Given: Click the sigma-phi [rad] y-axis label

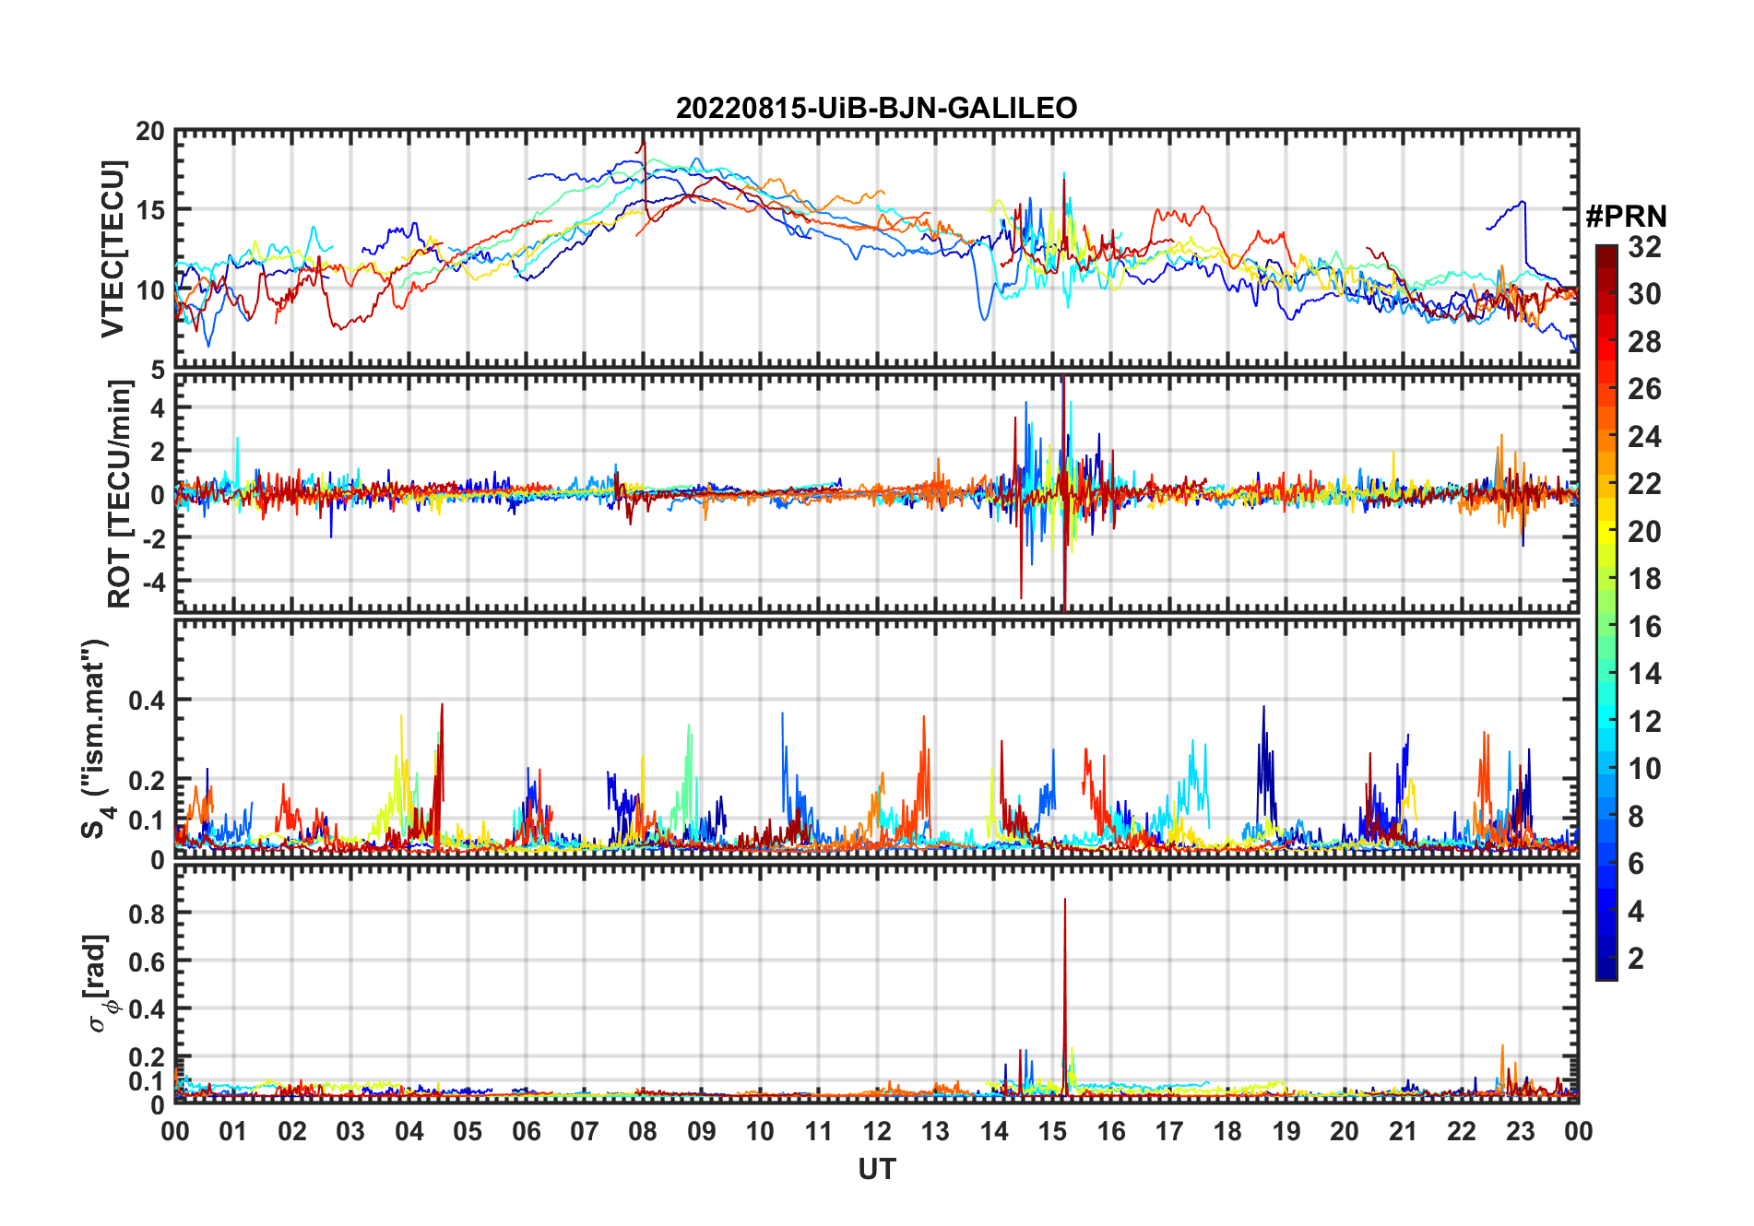Looking at the screenshot, I should point(99,984).
